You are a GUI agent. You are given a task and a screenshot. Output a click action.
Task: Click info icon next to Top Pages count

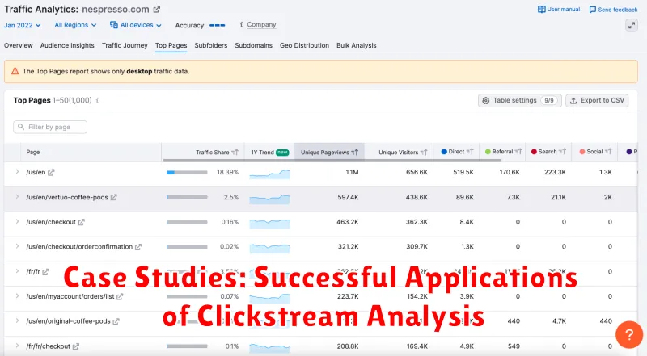[97, 100]
